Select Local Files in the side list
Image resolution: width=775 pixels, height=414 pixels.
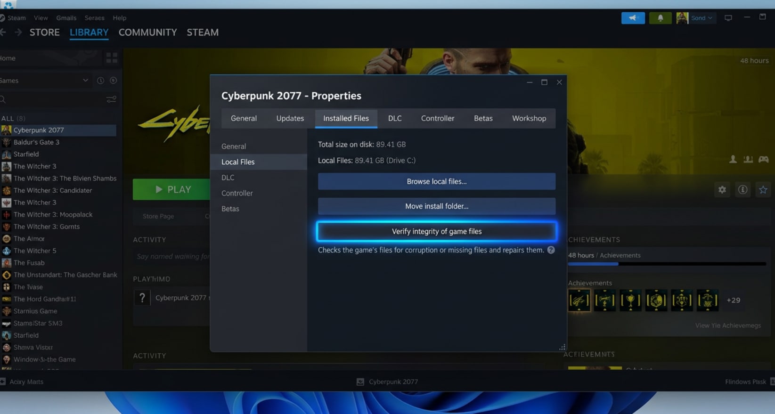click(259, 162)
